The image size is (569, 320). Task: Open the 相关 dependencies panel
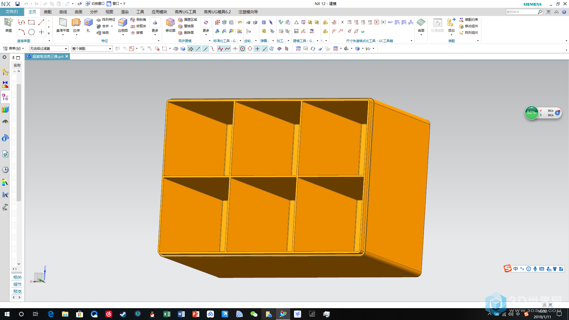(x=17, y=277)
